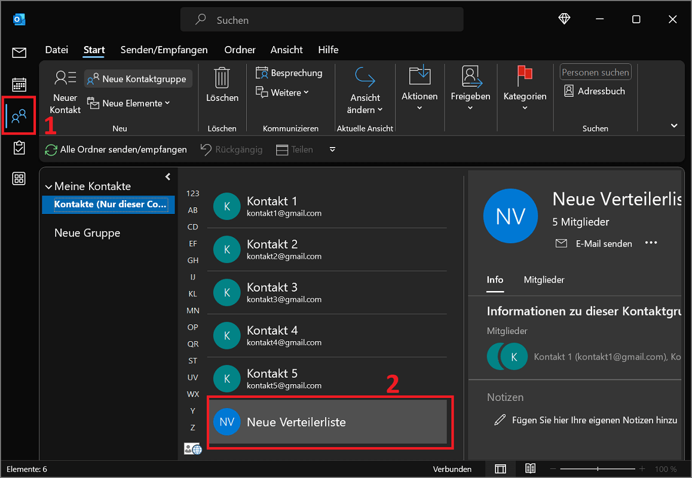This screenshot has height=478, width=692.
Task: Click the address book globe icon
Action: 193,449
